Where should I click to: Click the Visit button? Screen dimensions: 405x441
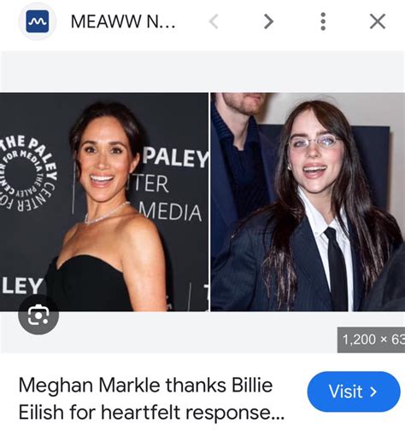click(x=354, y=392)
